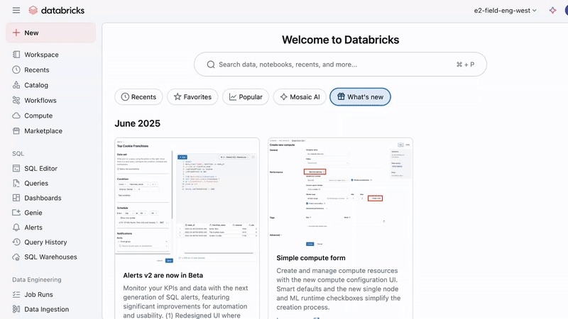The height and width of the screenshot is (319, 568).
Task: Click the Marketplace storefront icon
Action: pyautogui.click(x=16, y=131)
